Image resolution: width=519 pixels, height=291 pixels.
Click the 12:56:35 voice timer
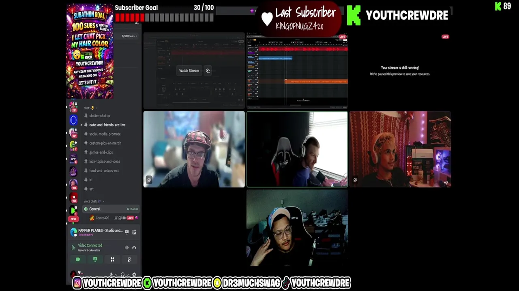coord(132,209)
